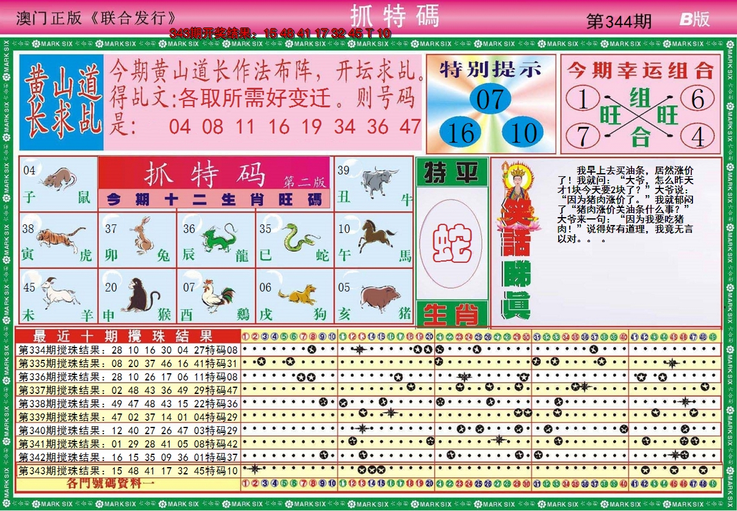737x511 pixels.
Task: Toggle the blue circle showing 16
Action: (461, 130)
